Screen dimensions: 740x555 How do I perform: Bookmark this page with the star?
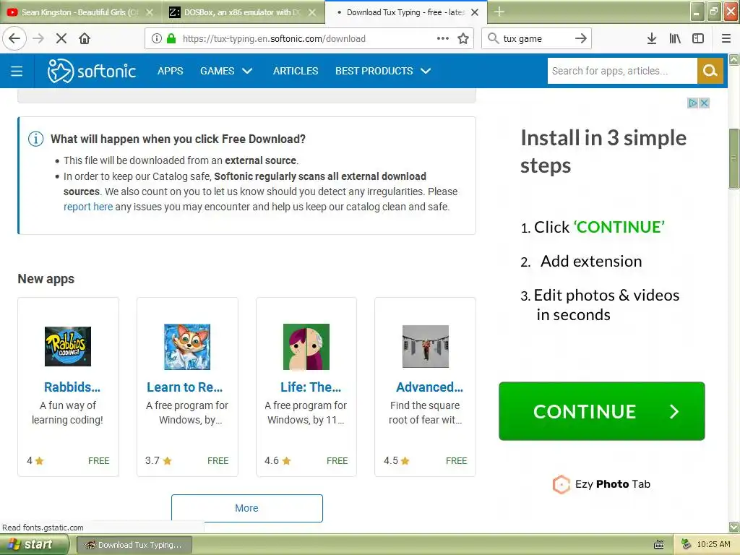click(x=463, y=38)
